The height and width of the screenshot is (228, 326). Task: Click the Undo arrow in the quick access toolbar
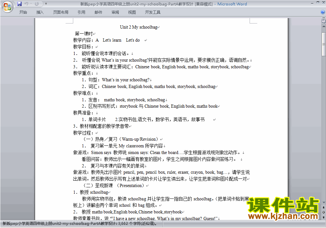(x=26, y=4)
